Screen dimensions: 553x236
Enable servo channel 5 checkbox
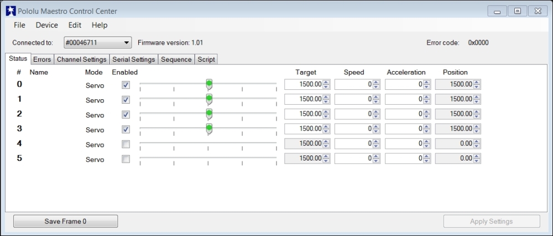pyautogui.click(x=126, y=159)
